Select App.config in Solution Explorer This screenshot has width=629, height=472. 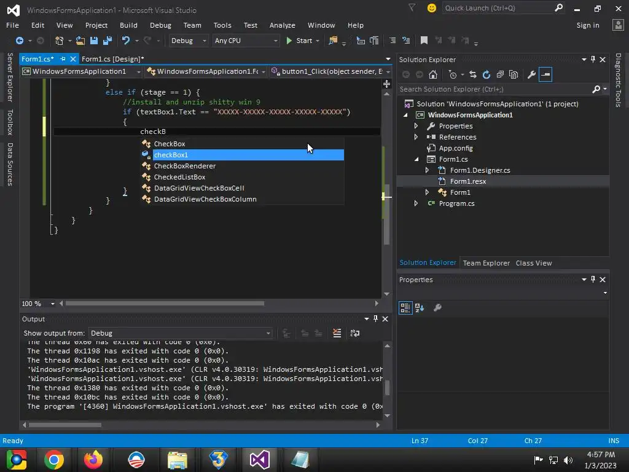pyautogui.click(x=456, y=148)
